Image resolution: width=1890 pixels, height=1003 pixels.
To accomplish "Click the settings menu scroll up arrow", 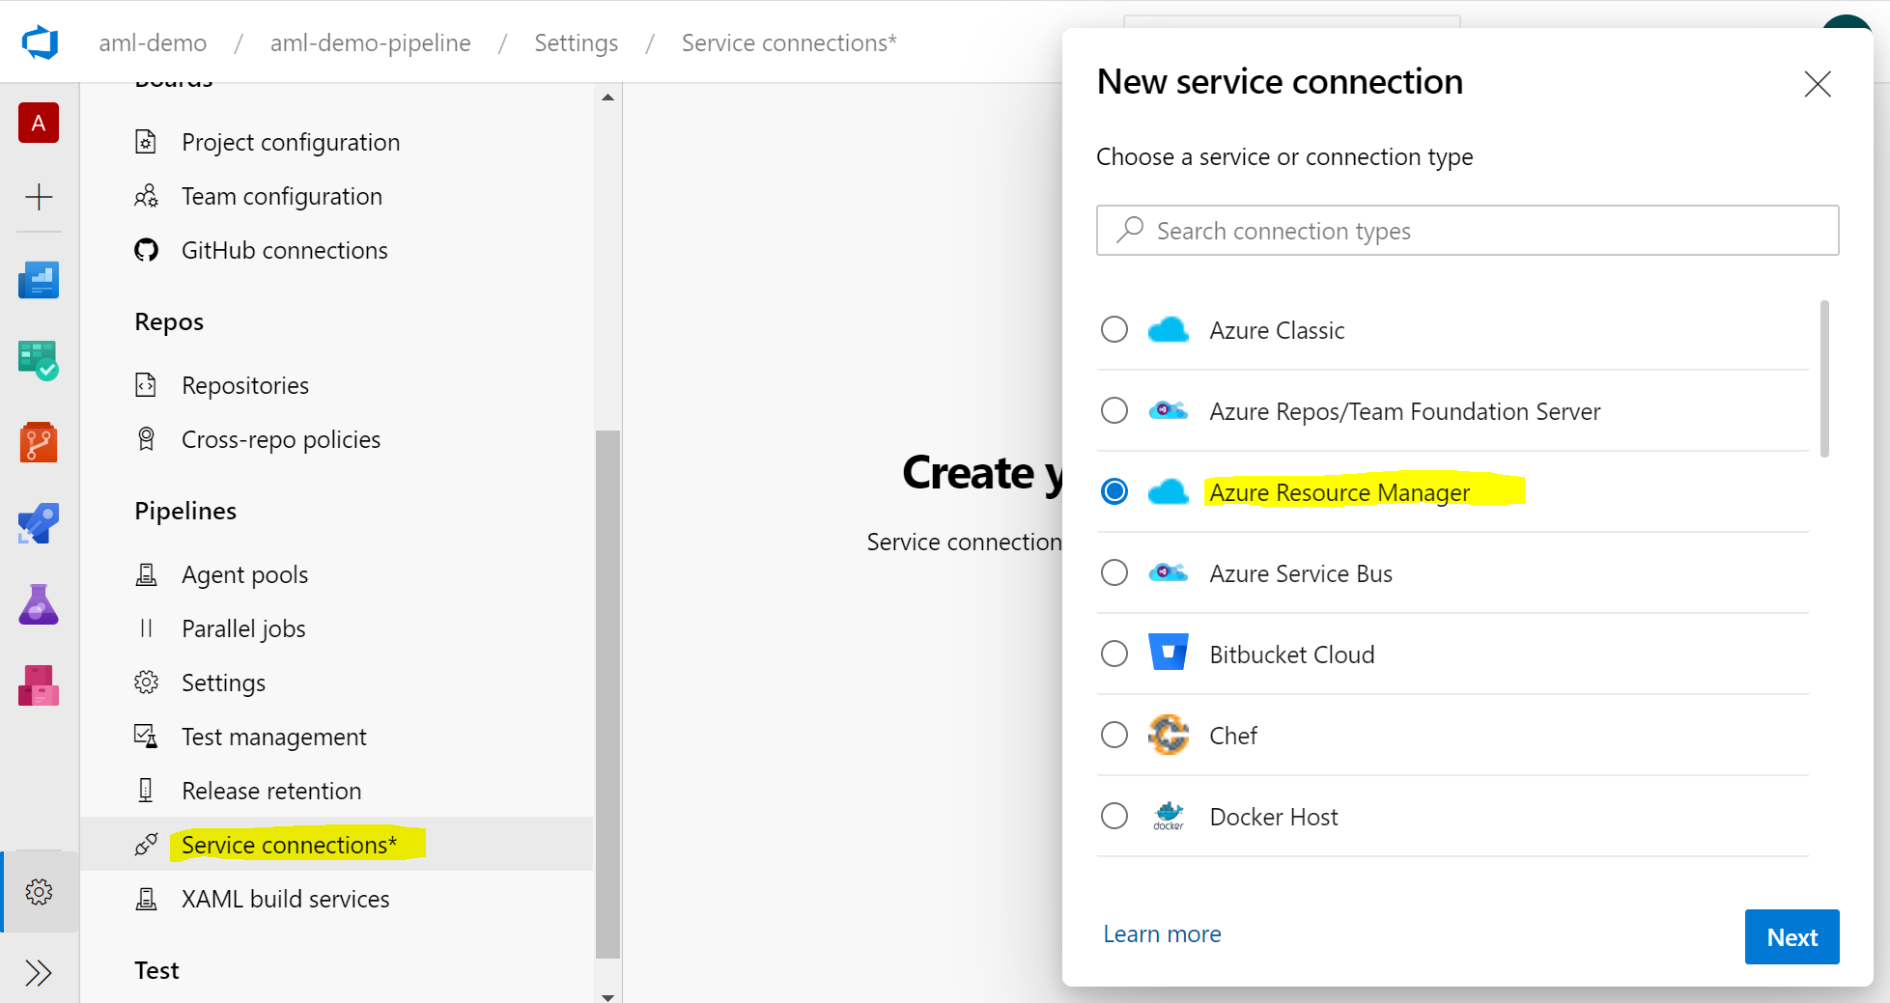I will [x=607, y=98].
